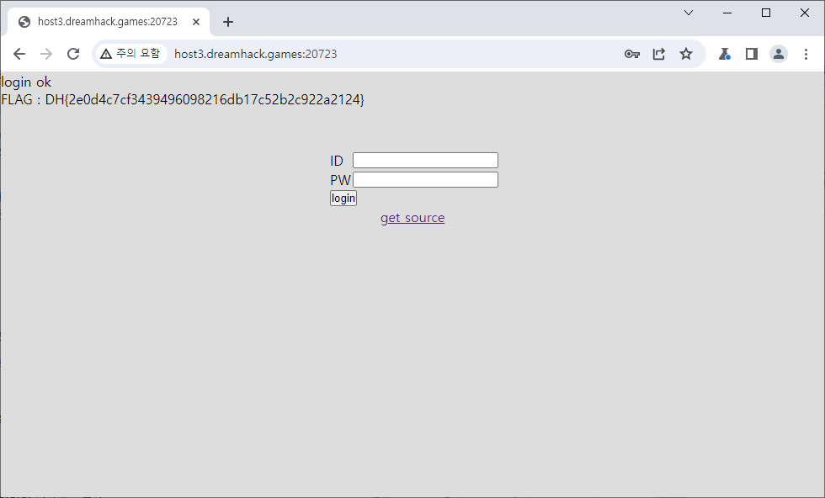Click the browser back arrow

click(19, 54)
